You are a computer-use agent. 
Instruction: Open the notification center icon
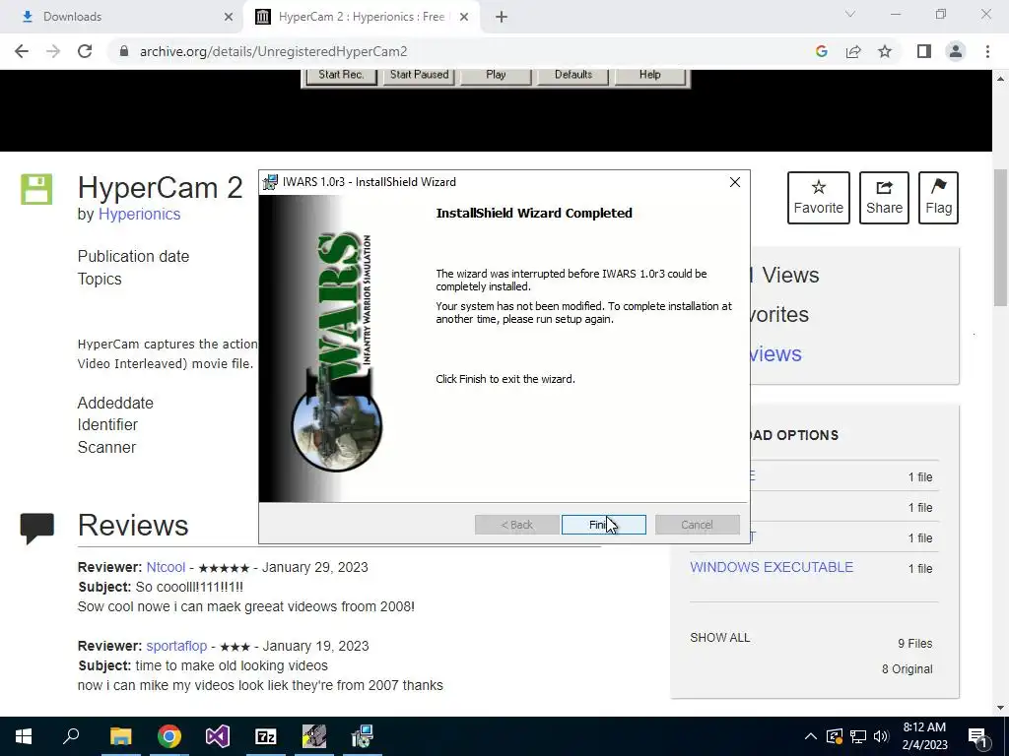coord(978,736)
